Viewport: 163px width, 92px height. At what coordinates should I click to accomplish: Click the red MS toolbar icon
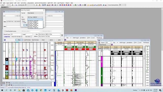click(66, 5)
